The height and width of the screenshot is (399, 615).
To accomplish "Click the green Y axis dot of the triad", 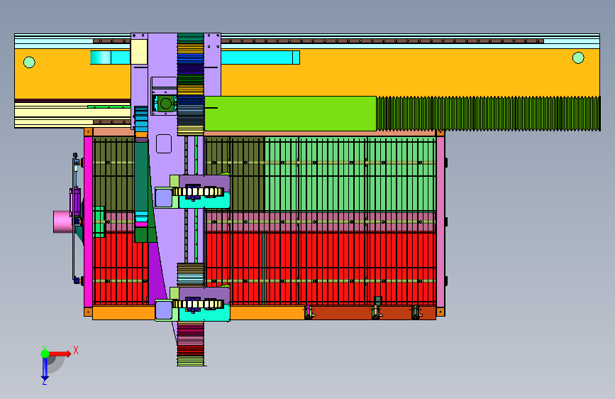I will [45, 354].
